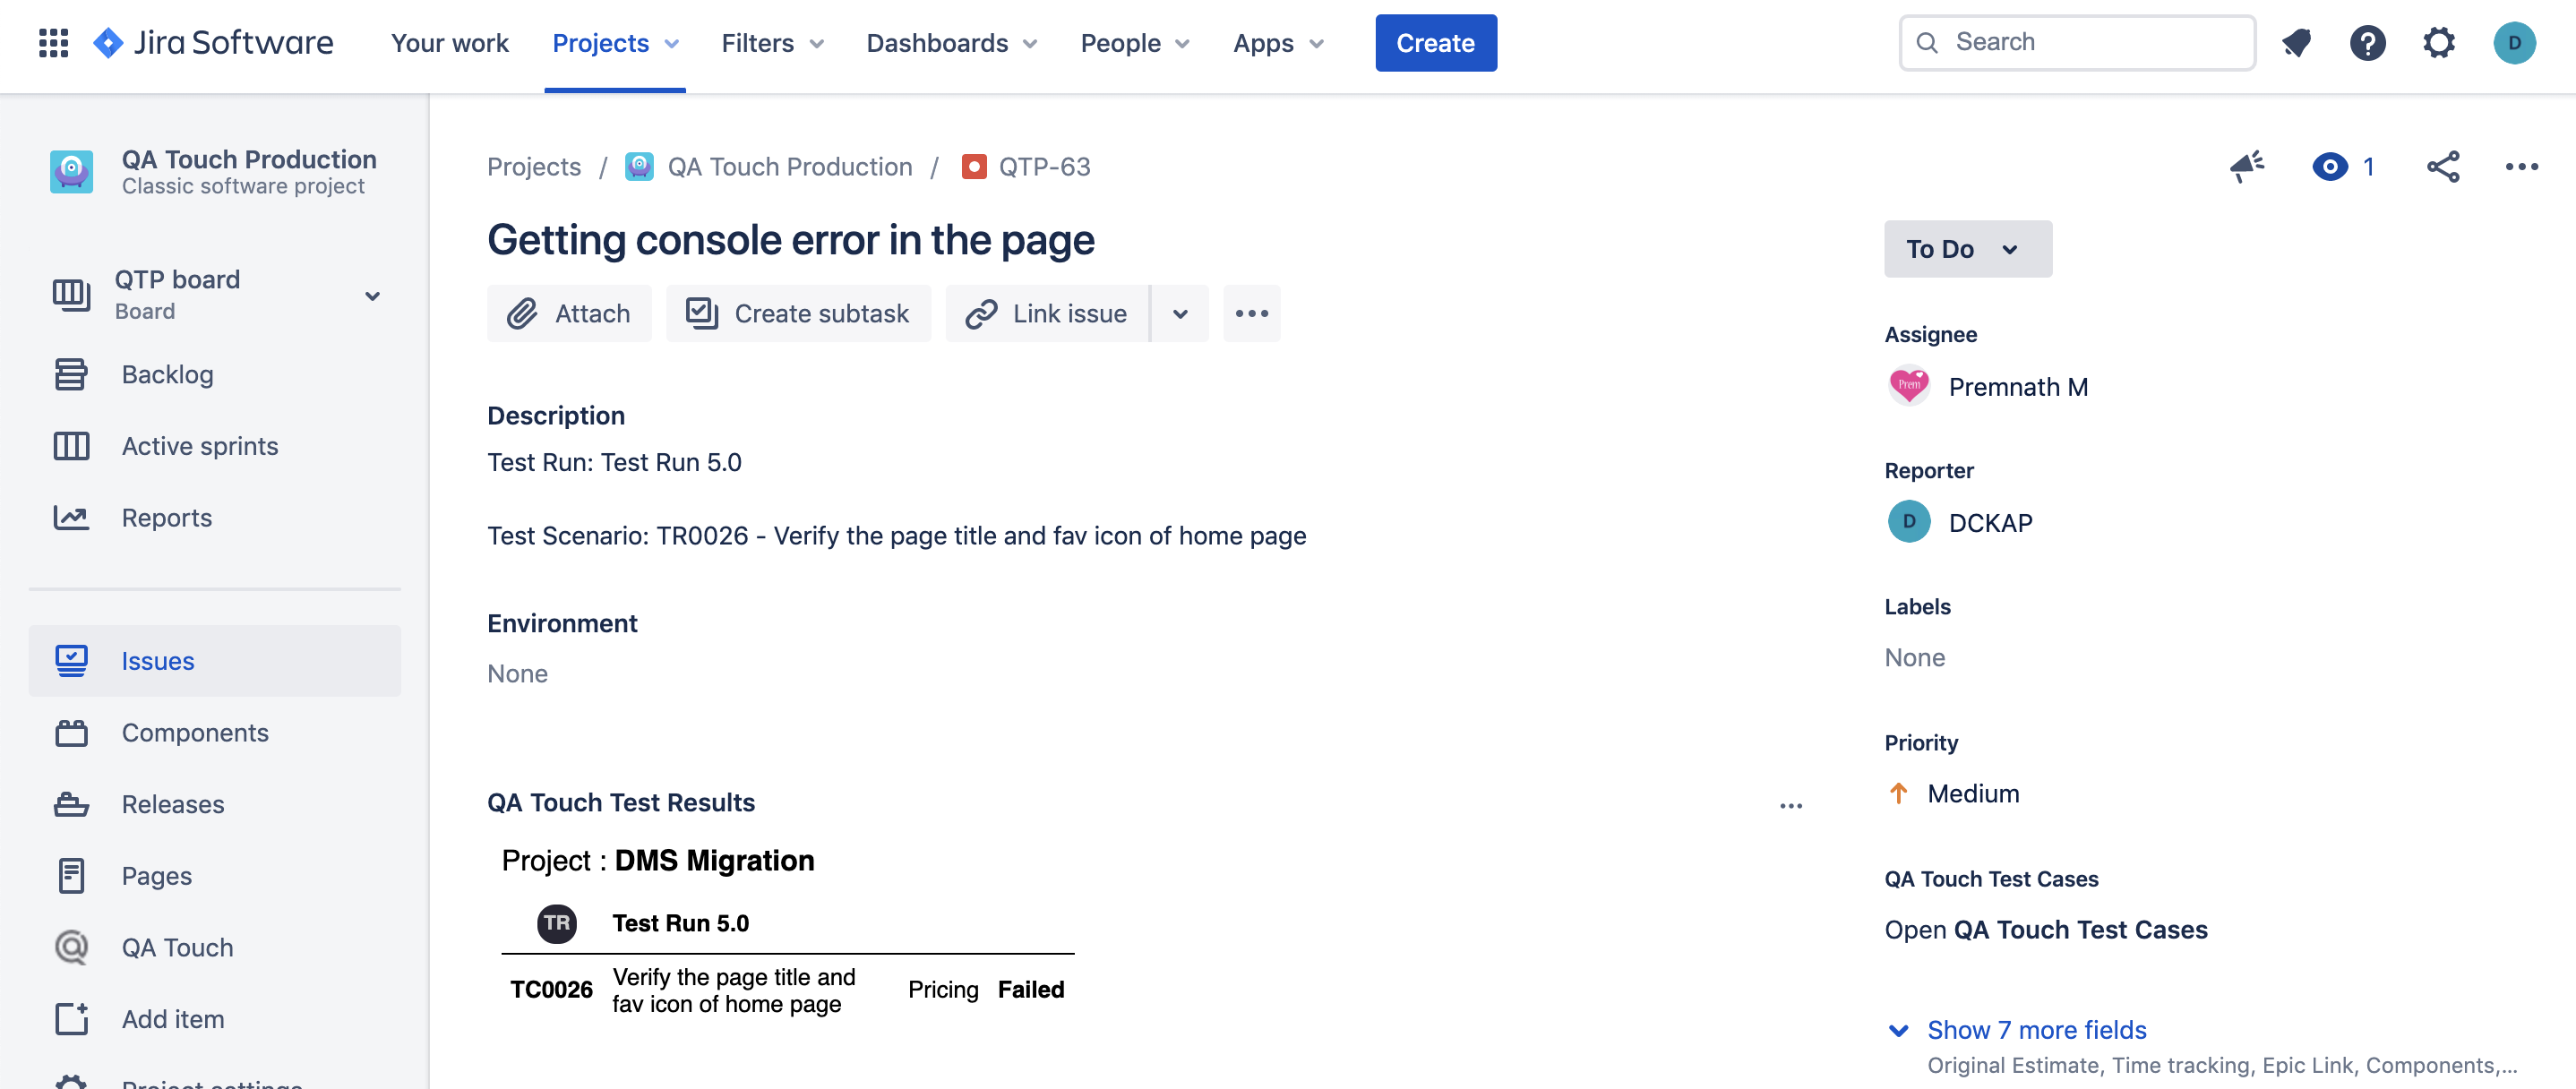Click the Pages document icon

tap(71, 876)
